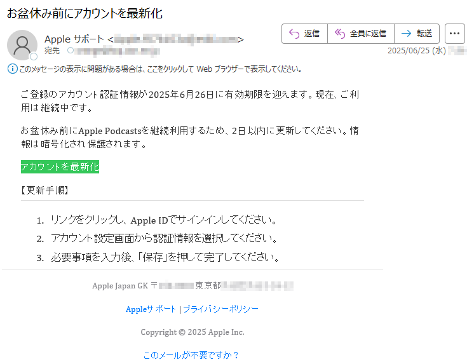Click the date 2025/06/25 (水)
Screen dimensions: 467x364
click(416, 51)
